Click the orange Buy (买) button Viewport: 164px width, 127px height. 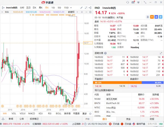click(x=152, y=17)
